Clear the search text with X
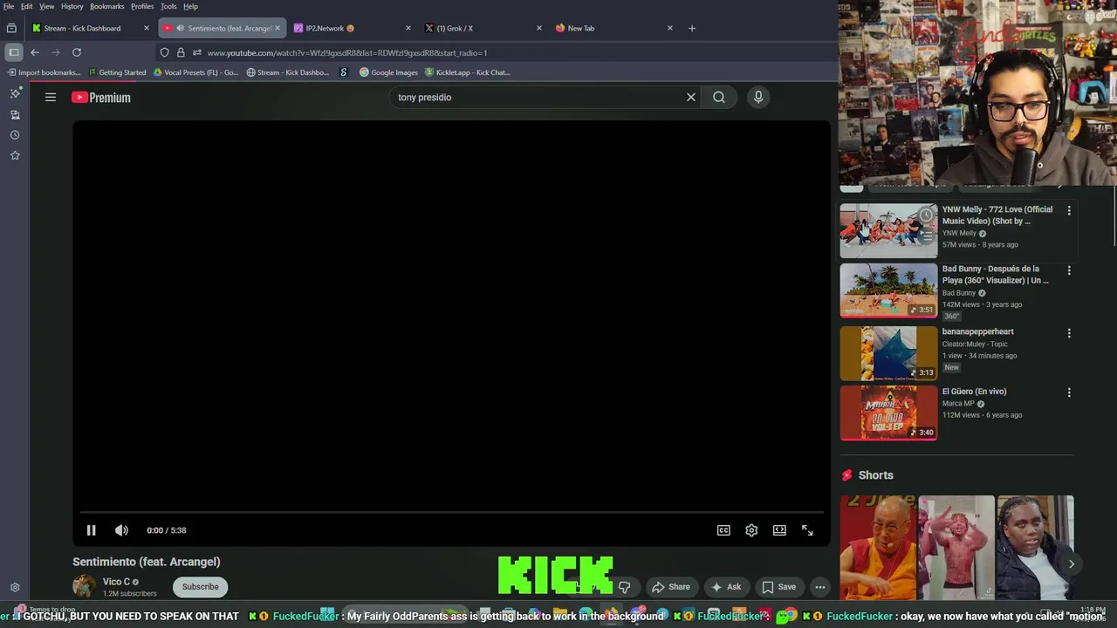 click(691, 97)
